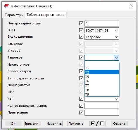Click the Длина участка label text
Image resolution: width=138 pixels, height=130 pixels.
pyautogui.click(x=19, y=85)
